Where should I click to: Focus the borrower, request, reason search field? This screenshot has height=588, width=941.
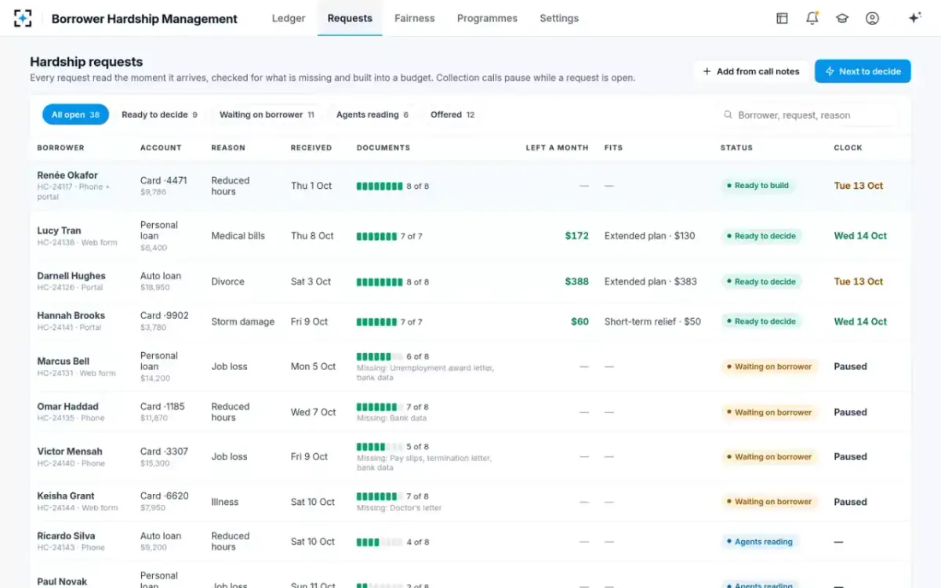[808, 114]
